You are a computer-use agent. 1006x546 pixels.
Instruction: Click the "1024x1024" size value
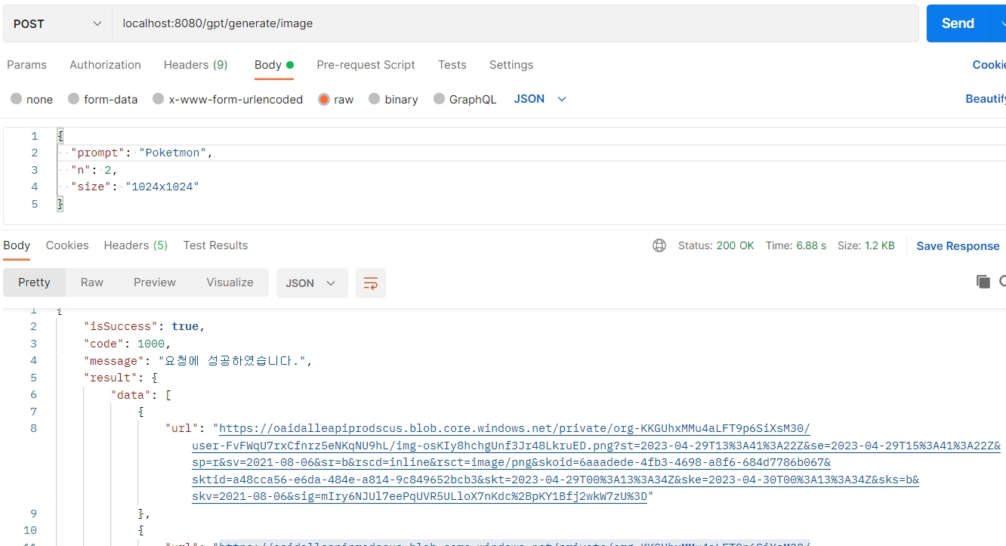tap(162, 187)
